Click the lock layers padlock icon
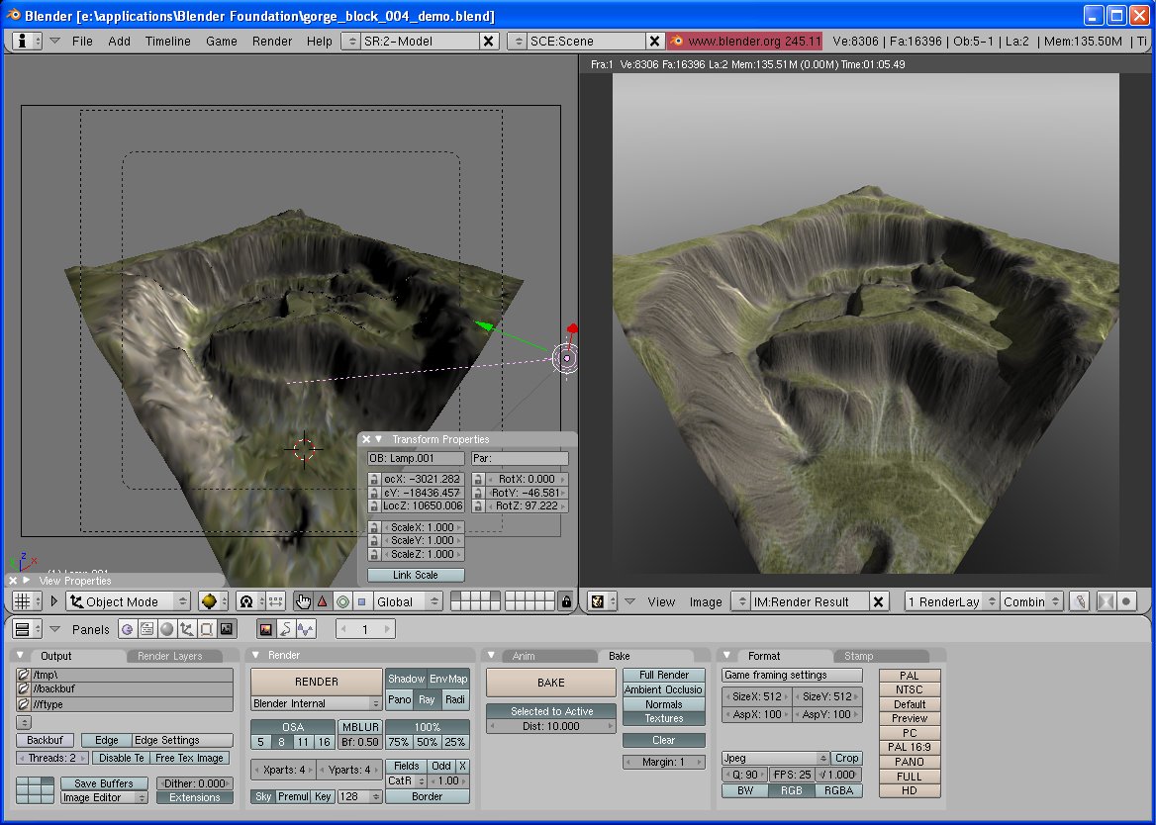 tap(566, 601)
